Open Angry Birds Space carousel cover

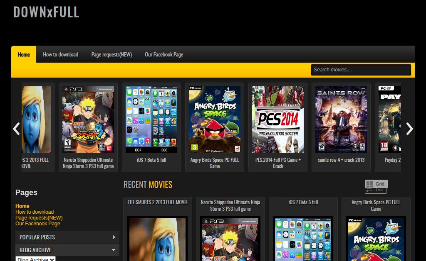[215, 120]
